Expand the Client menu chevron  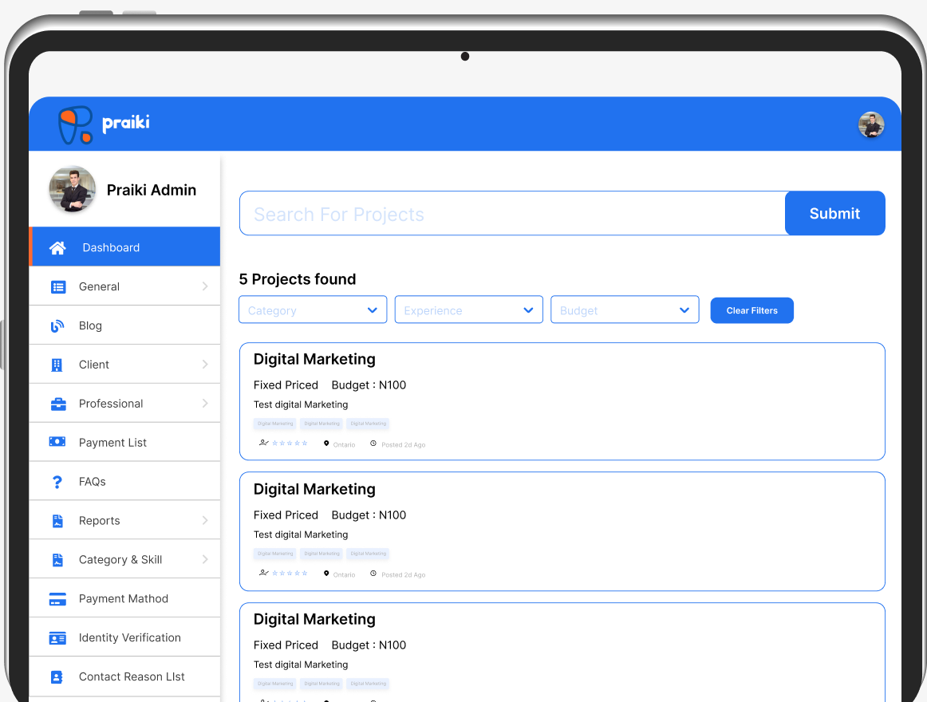tap(205, 365)
